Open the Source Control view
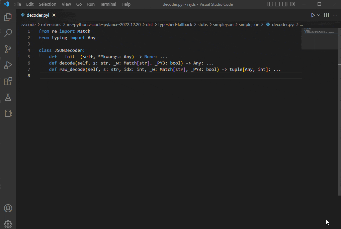Image resolution: width=341 pixels, height=229 pixels. tap(8, 49)
